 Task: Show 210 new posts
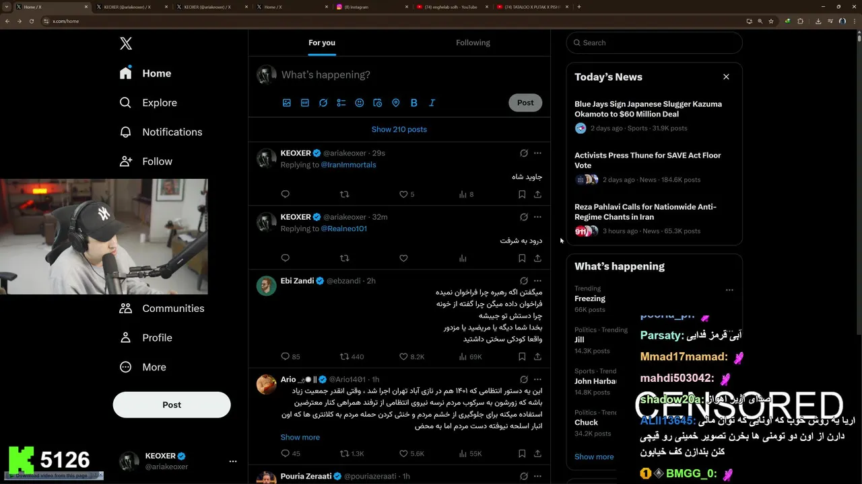(x=399, y=129)
